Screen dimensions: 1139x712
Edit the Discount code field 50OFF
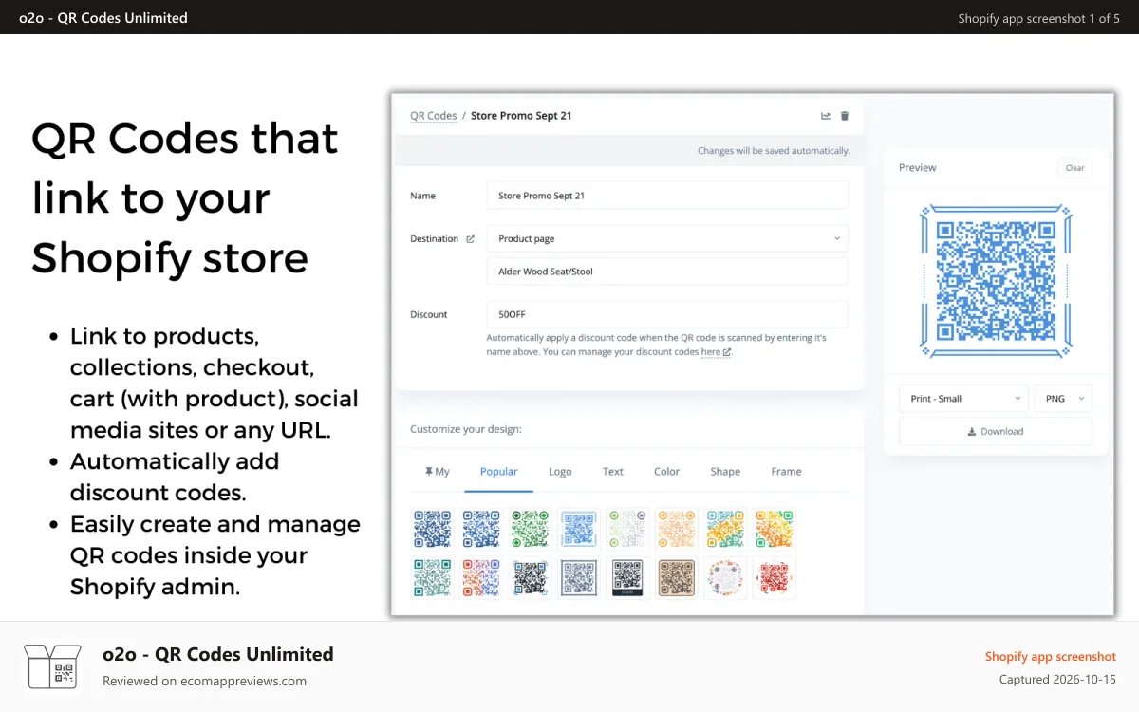click(667, 314)
